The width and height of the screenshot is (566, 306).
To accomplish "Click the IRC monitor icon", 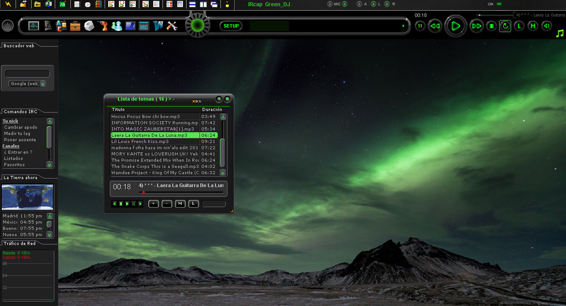I will pyautogui.click(x=144, y=26).
